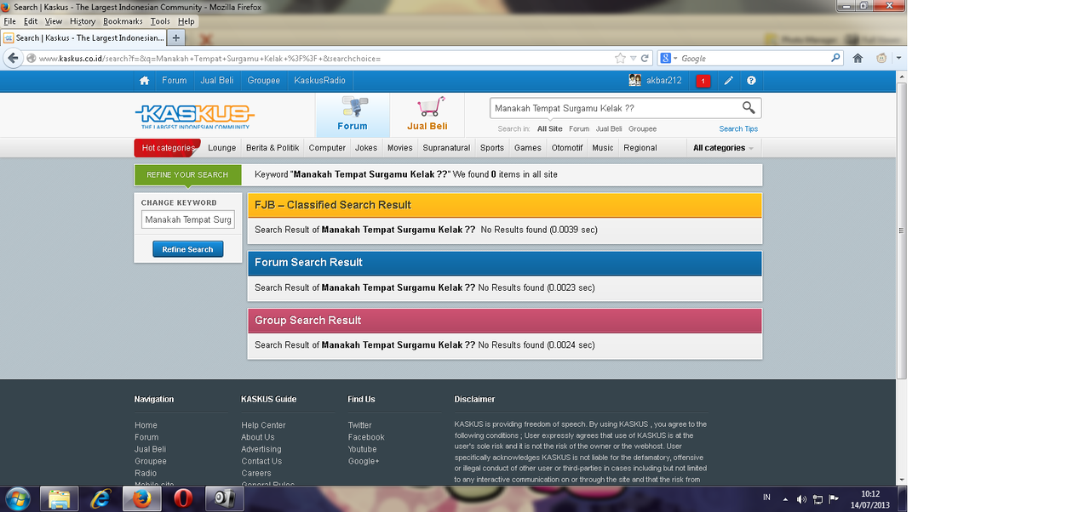Submit Kaskus search with magnifier icon
This screenshot has width=1090, height=512.
pyautogui.click(x=749, y=108)
